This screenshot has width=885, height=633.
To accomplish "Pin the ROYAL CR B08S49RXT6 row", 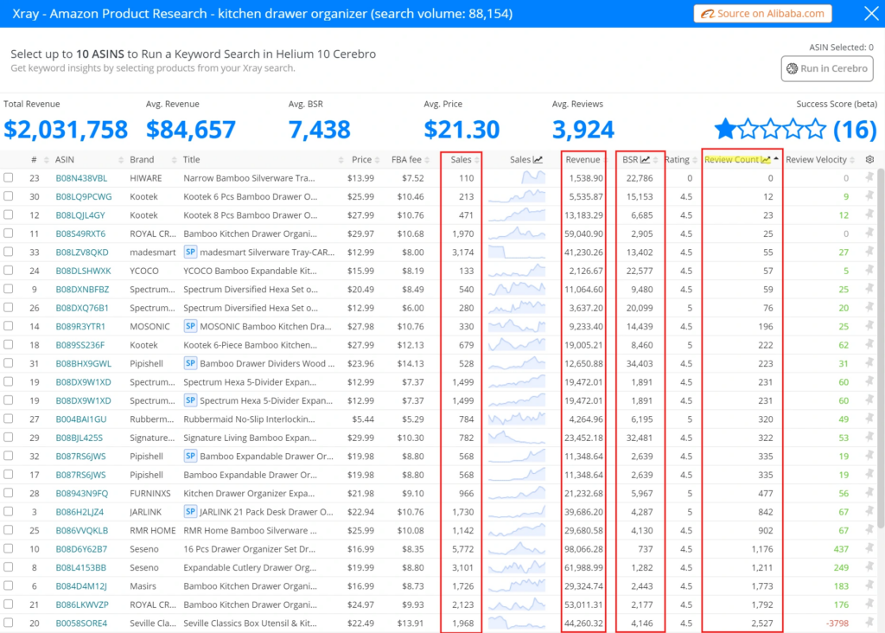I will click(x=869, y=233).
